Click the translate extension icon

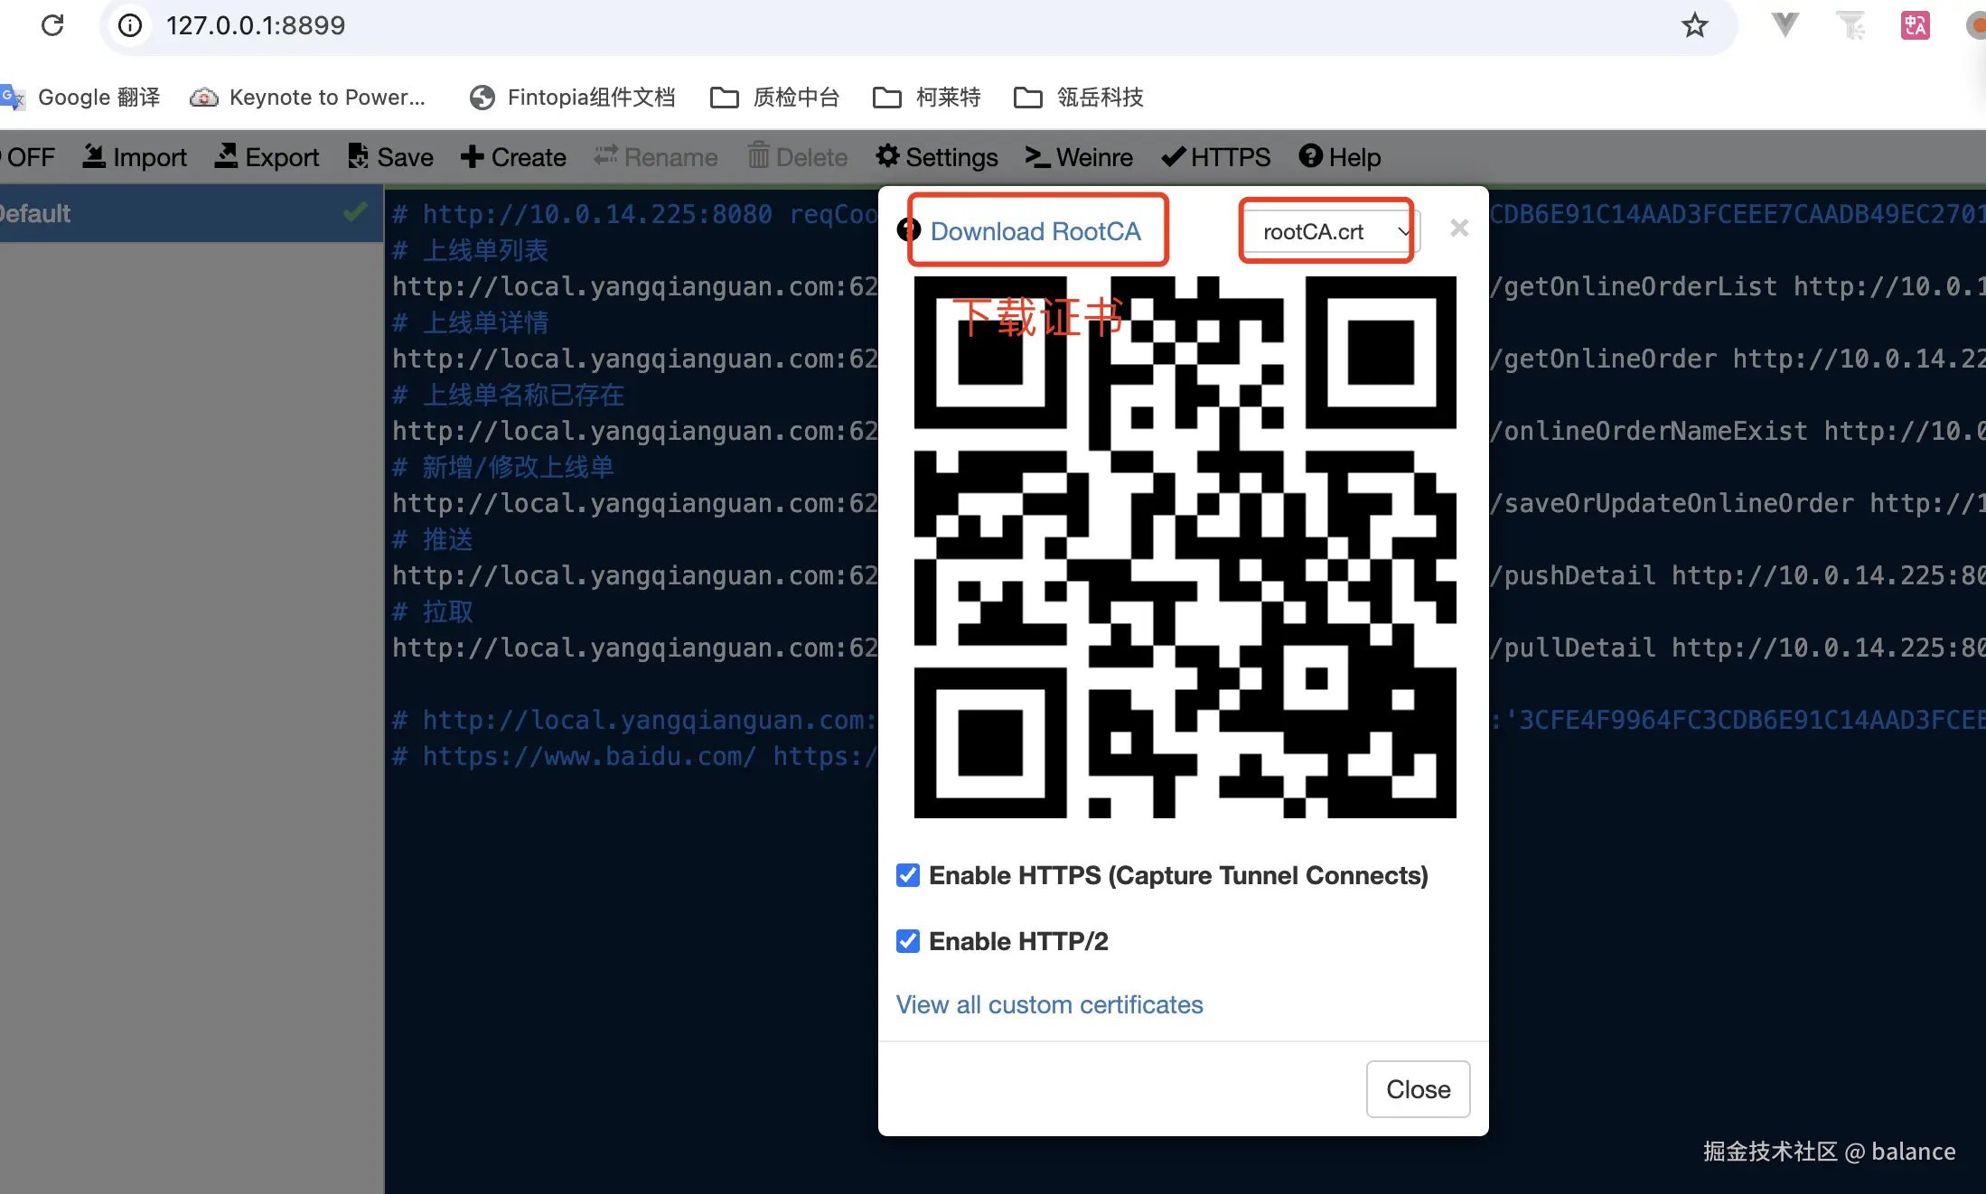point(1915,25)
